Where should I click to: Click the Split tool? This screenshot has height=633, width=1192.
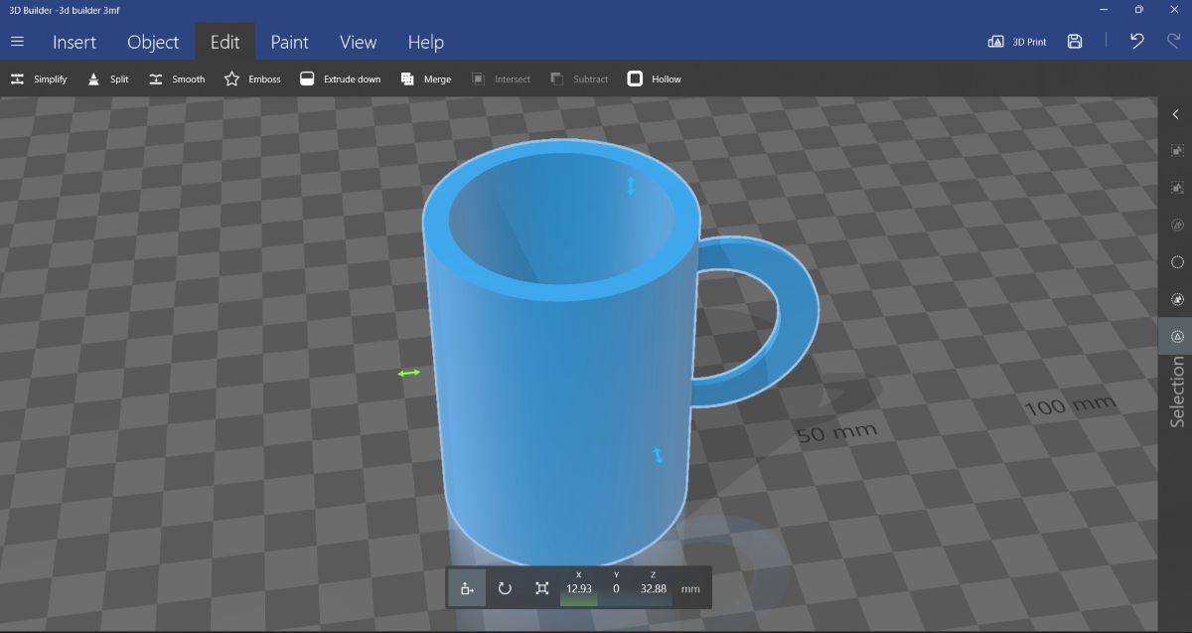[106, 79]
